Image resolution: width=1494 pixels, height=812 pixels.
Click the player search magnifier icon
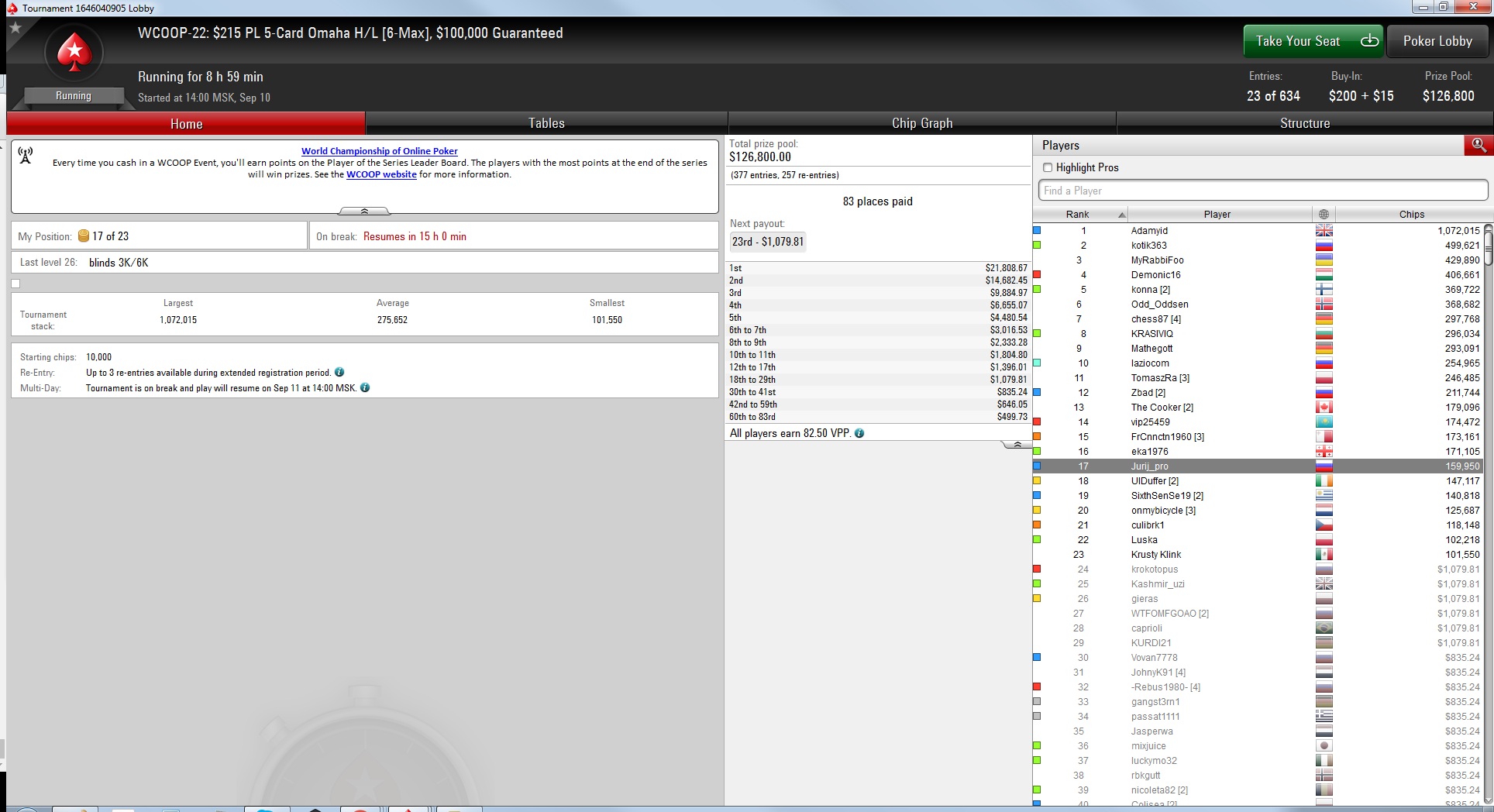1479,145
